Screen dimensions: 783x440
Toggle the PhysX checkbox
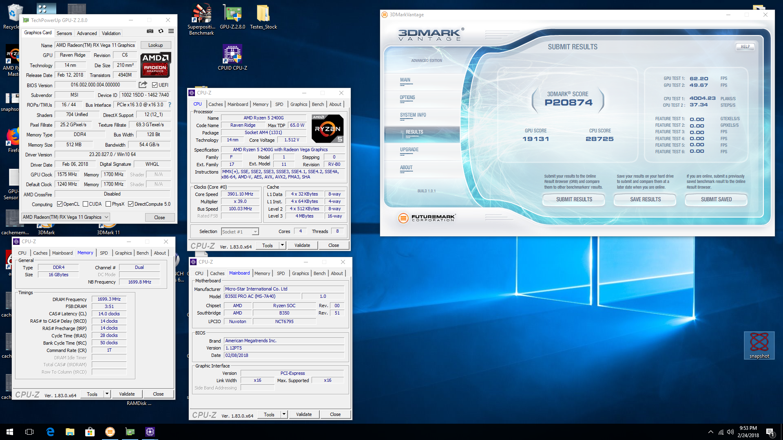108,204
